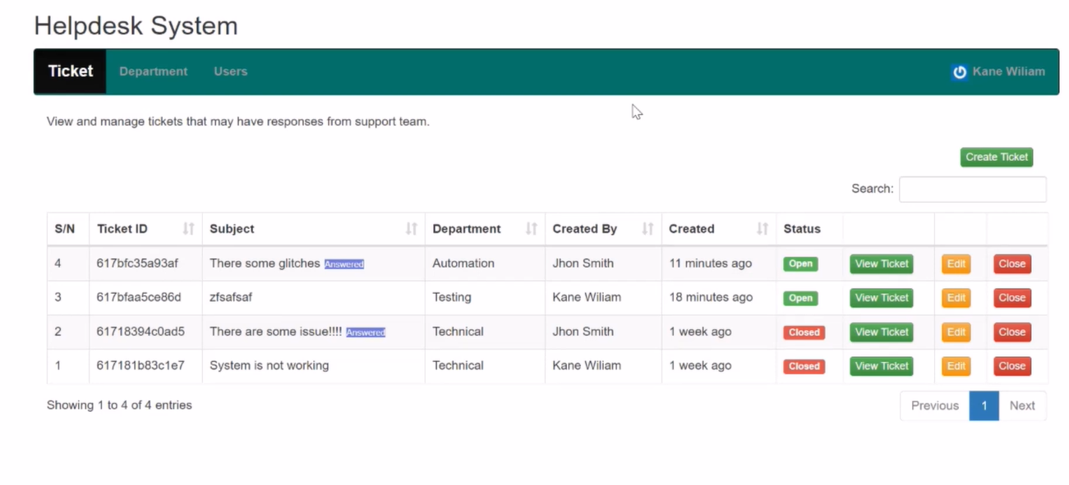Select ticket ID text 61718394c0ad5
The height and width of the screenshot is (485, 1069).
point(141,332)
